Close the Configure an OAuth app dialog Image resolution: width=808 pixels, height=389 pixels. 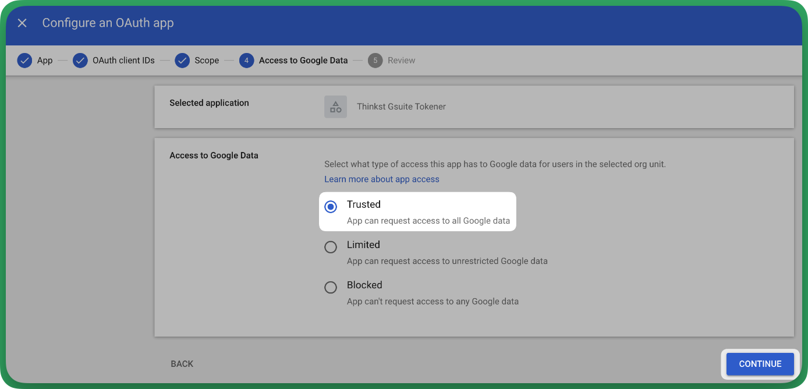coord(22,23)
